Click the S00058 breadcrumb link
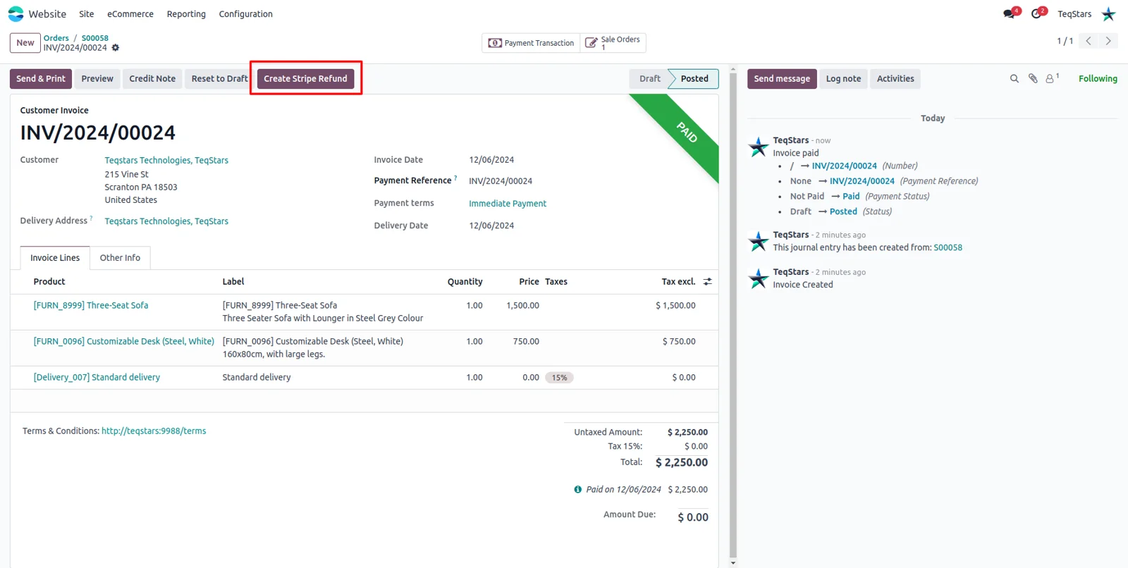1128x568 pixels. click(95, 38)
